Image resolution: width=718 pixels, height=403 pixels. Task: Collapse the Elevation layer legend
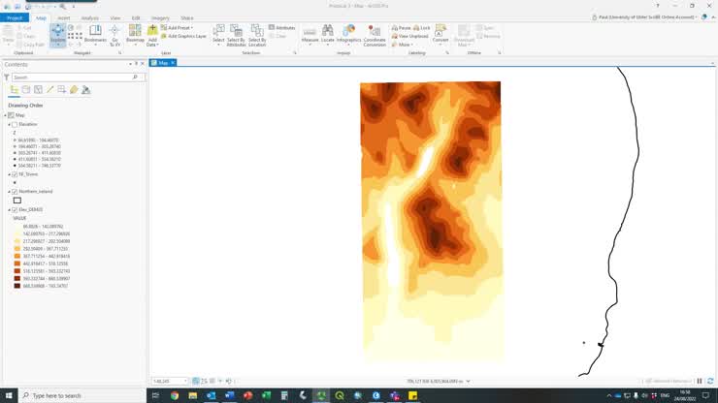pyautogui.click(x=8, y=124)
